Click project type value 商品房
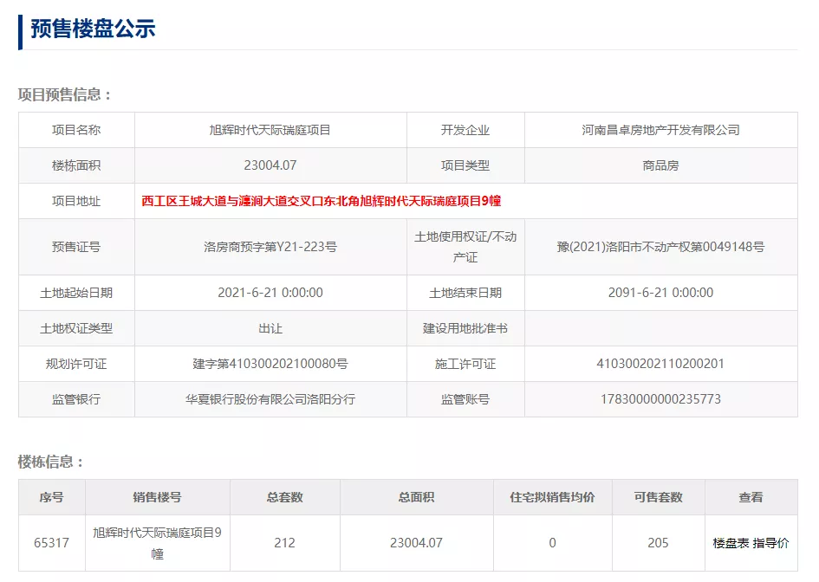819x582 pixels. pyautogui.click(x=660, y=165)
